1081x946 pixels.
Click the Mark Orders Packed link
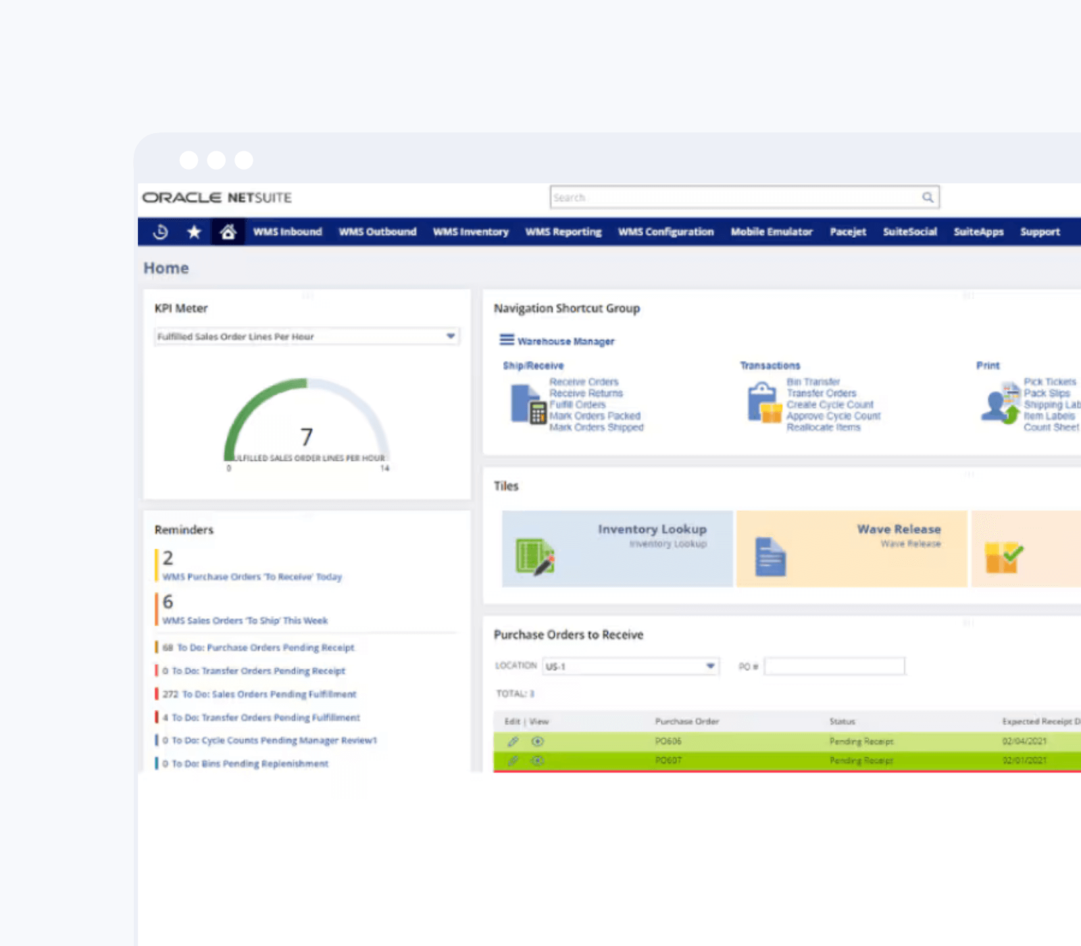(x=595, y=416)
